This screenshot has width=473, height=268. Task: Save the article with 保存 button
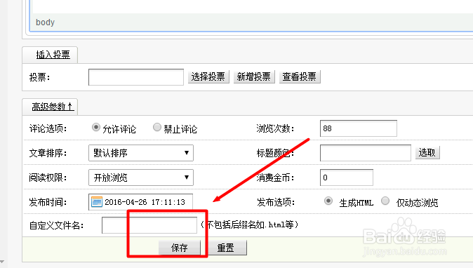coord(180,248)
